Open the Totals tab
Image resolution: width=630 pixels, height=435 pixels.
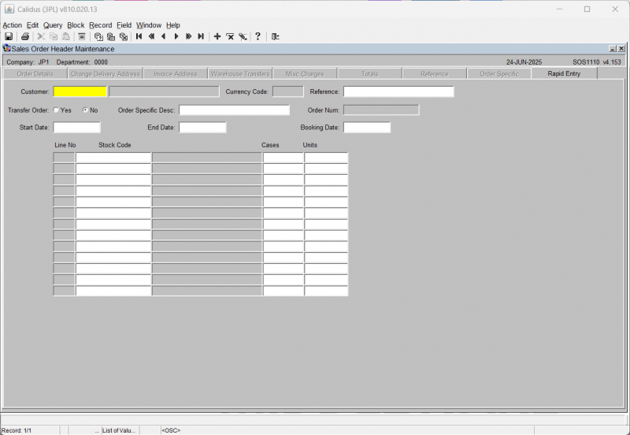tap(369, 74)
